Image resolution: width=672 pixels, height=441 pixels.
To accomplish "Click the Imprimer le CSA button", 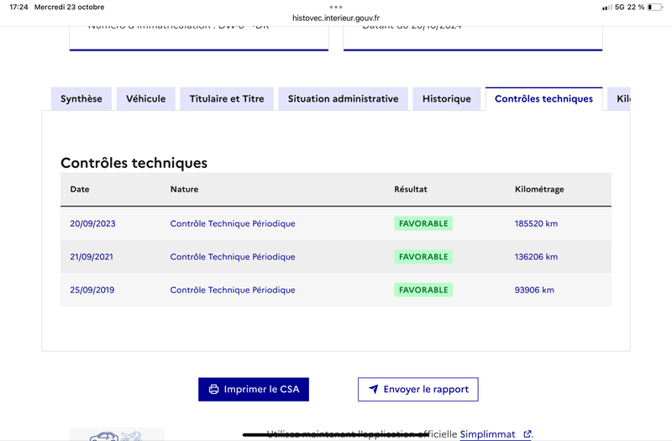I will [254, 389].
